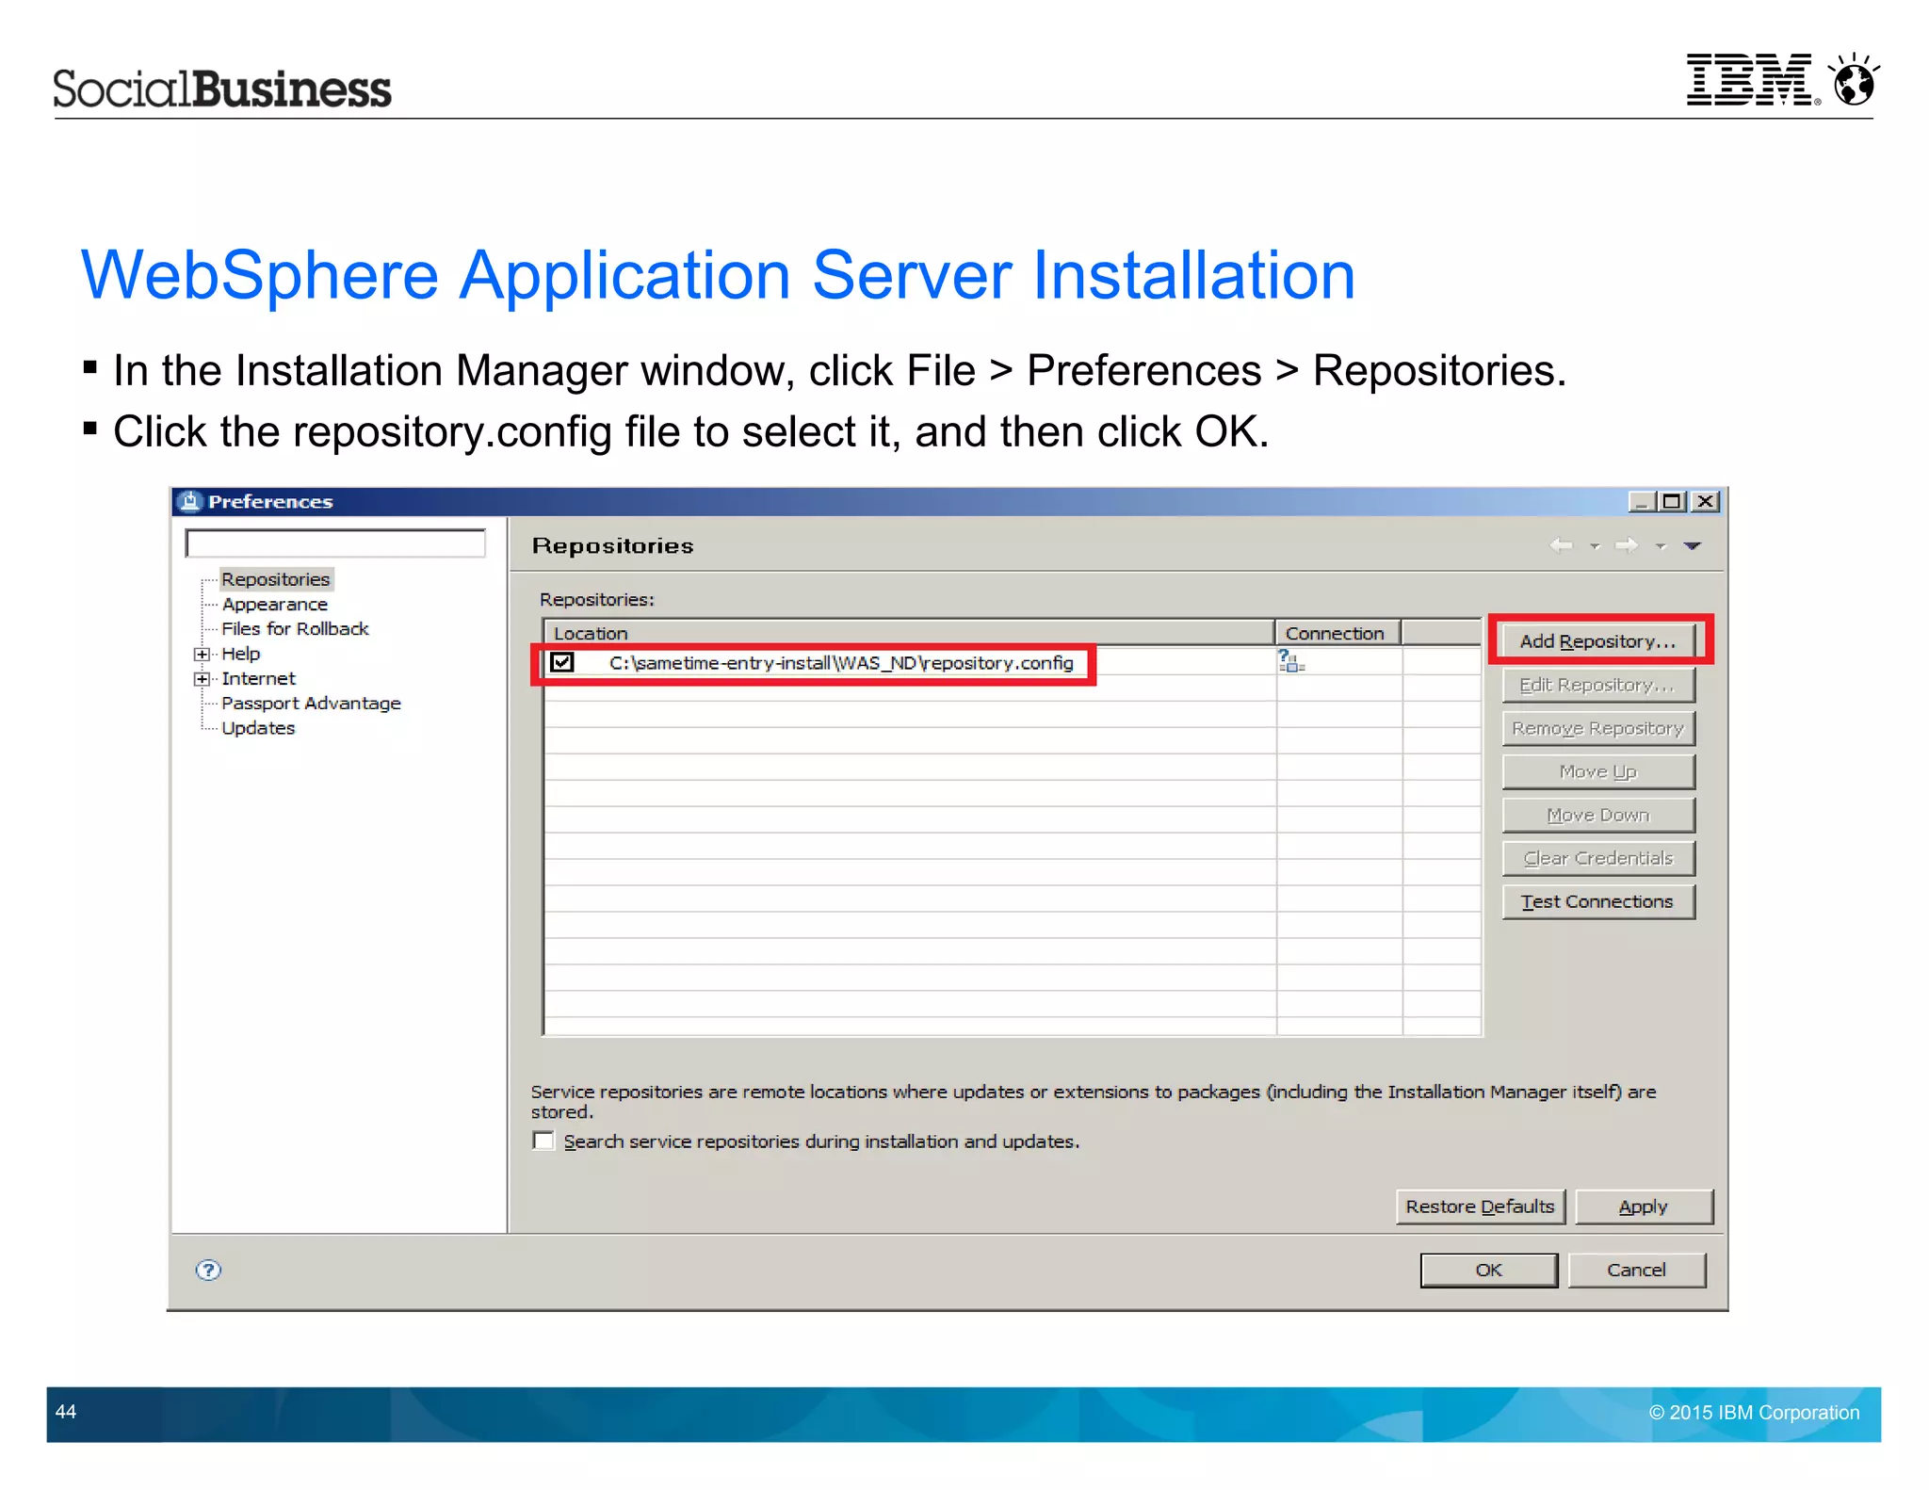Click the connection status icon in repository row
1929x1490 pixels.
click(1291, 661)
